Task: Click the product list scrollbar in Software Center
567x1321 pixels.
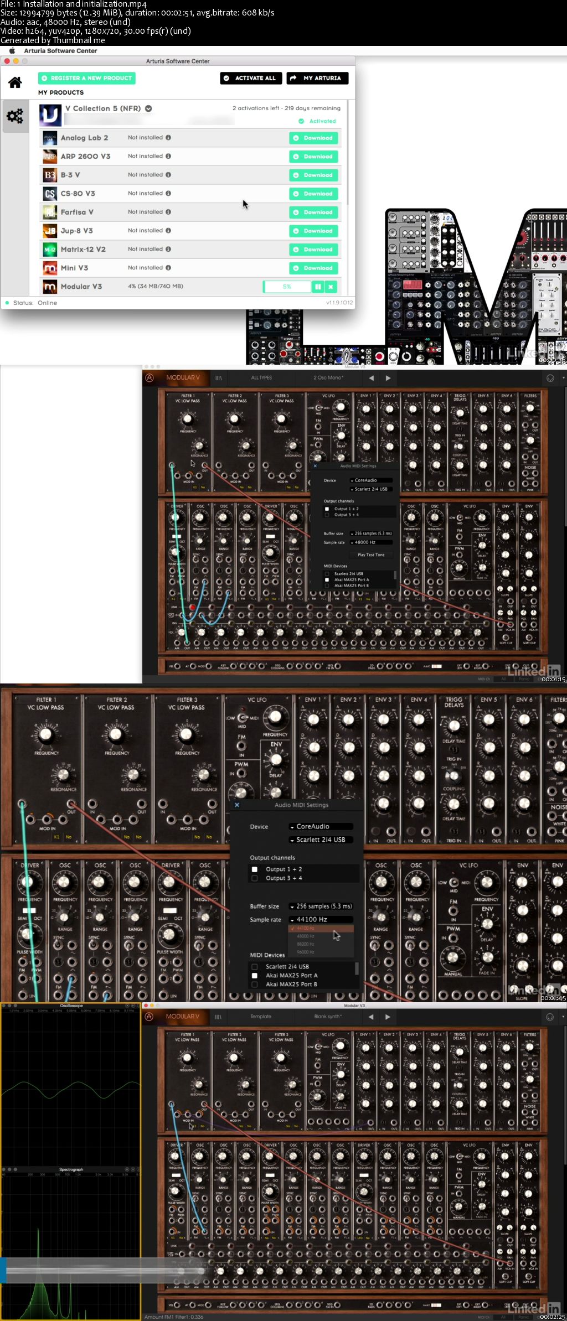Action: point(347,152)
